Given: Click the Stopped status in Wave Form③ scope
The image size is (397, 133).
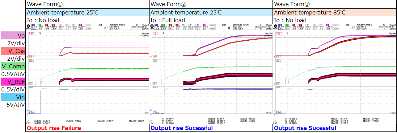Looking at the screenshot, I should tap(393, 25).
